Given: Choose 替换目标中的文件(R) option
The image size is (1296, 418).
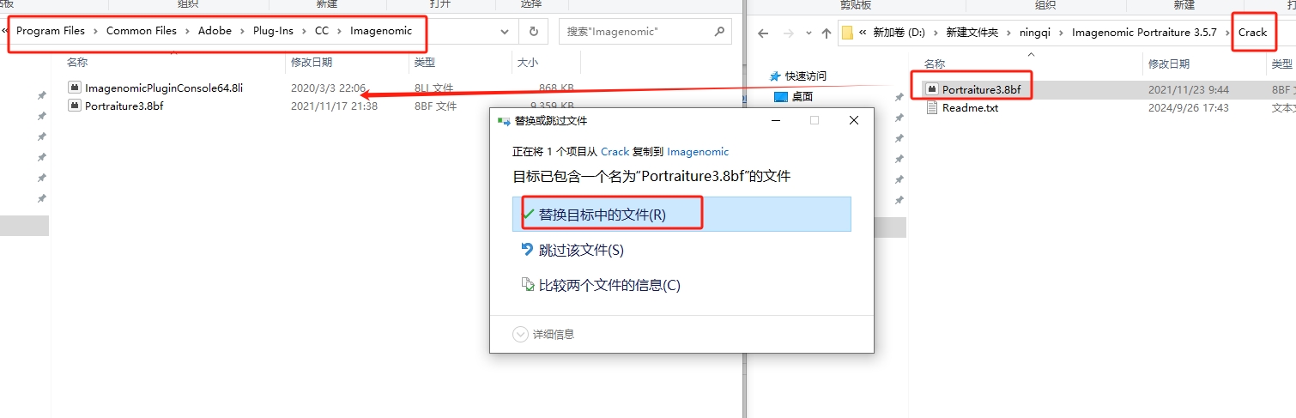Looking at the screenshot, I should tap(681, 214).
